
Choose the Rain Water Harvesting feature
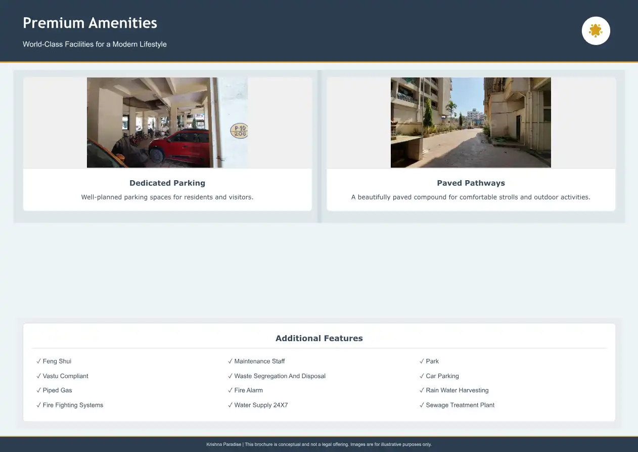pyautogui.click(x=454, y=390)
